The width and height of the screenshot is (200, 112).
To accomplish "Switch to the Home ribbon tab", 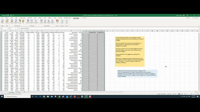I will coord(7,18).
